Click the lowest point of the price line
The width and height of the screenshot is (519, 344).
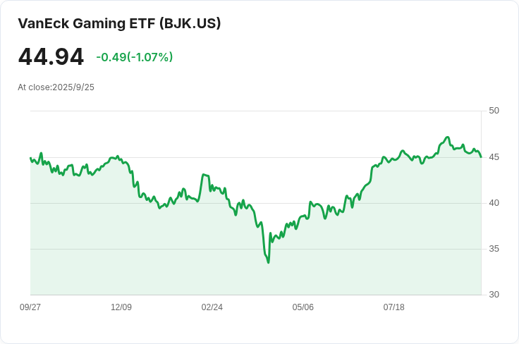[x=268, y=262]
